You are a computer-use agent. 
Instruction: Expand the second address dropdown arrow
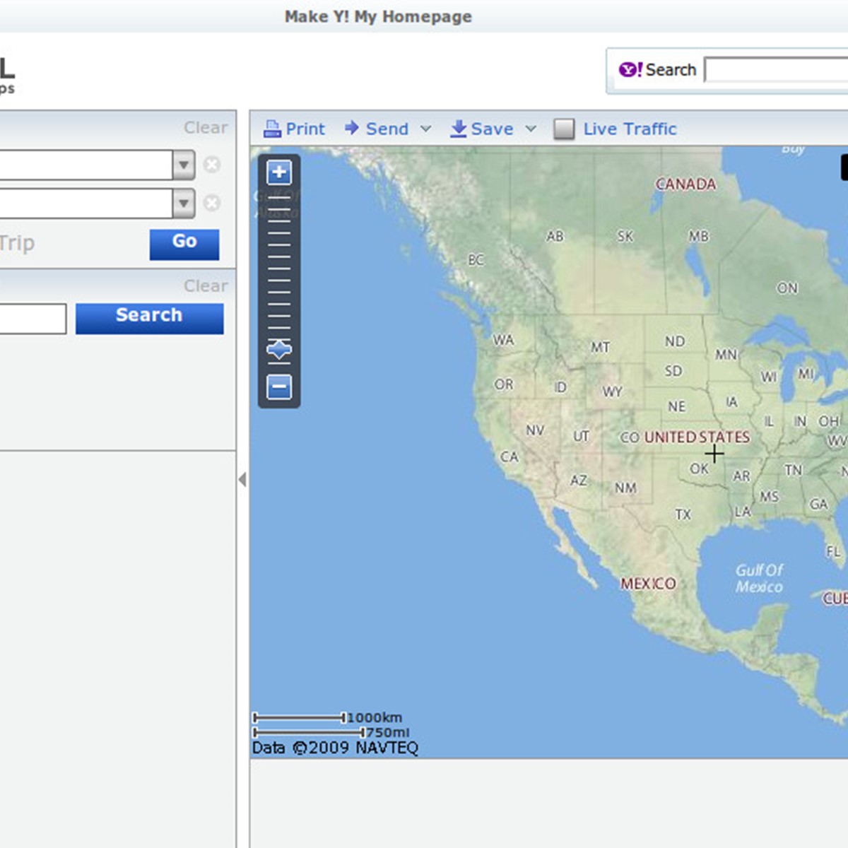point(183,204)
